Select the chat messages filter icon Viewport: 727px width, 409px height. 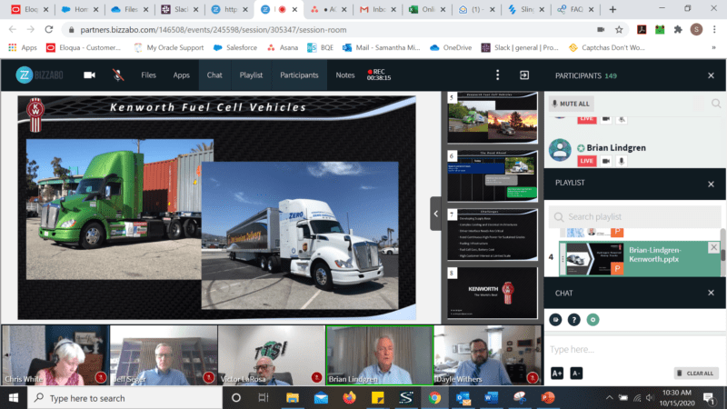click(555, 320)
